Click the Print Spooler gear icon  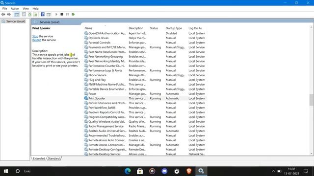pyautogui.click(x=86, y=98)
